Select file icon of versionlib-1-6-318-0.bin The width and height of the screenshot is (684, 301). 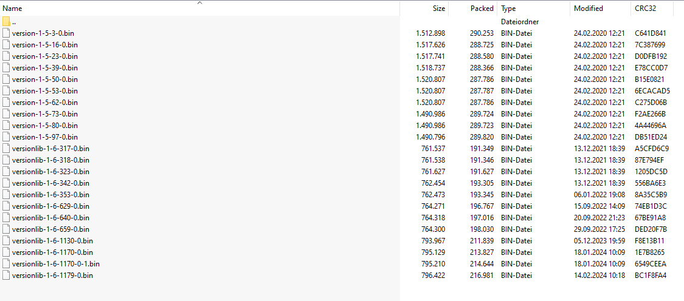(x=5, y=160)
